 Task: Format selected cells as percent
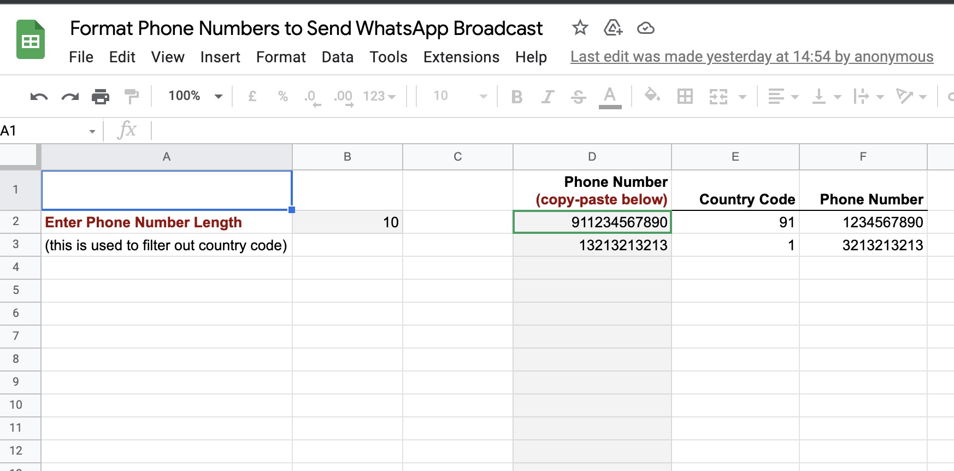pyautogui.click(x=283, y=96)
